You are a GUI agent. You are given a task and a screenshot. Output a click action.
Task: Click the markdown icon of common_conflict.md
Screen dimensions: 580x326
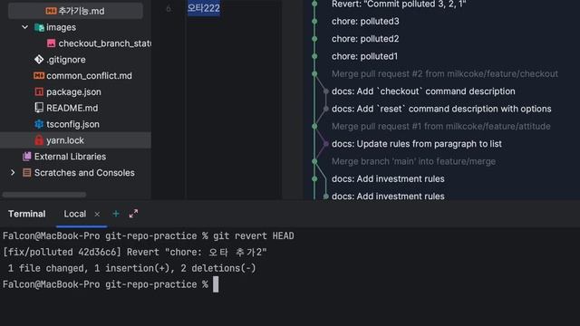pos(39,76)
